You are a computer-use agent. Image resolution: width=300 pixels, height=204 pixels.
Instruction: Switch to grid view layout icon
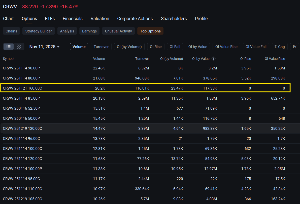click(x=19, y=47)
